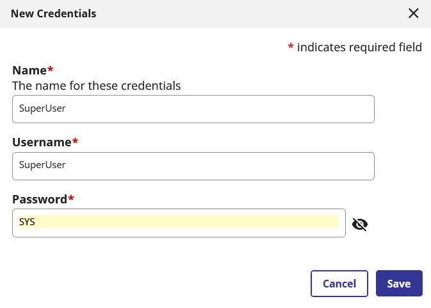The width and height of the screenshot is (431, 308).
Task: Select the Password input field
Action: click(x=179, y=223)
